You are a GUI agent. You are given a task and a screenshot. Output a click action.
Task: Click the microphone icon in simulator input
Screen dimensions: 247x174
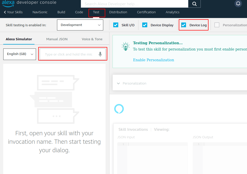click(x=100, y=54)
